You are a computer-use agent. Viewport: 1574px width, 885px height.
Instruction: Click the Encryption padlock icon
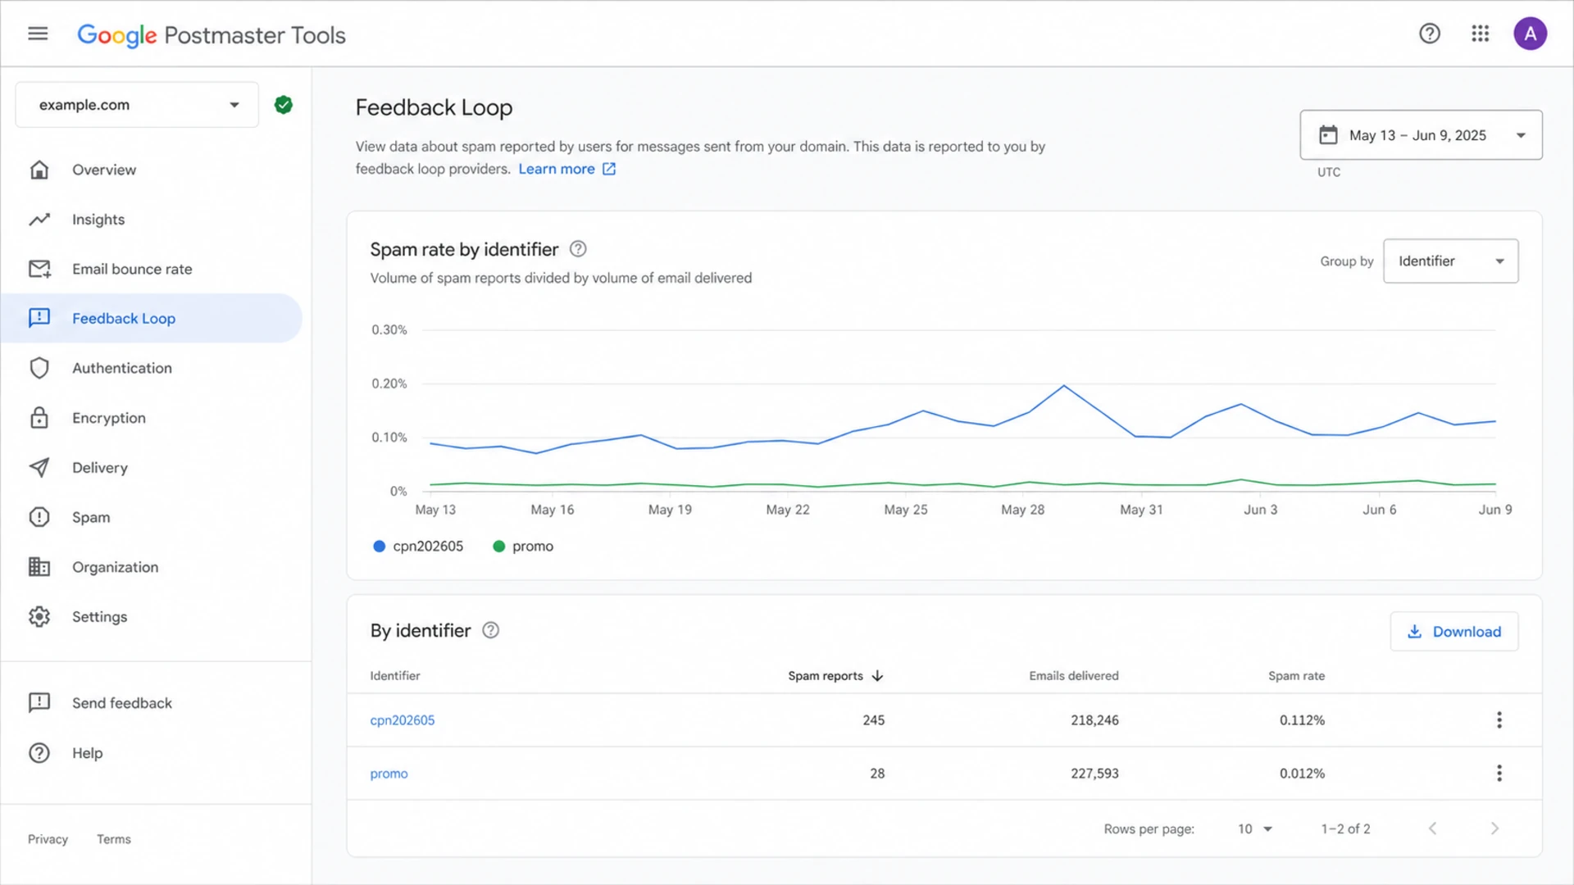[x=39, y=418]
